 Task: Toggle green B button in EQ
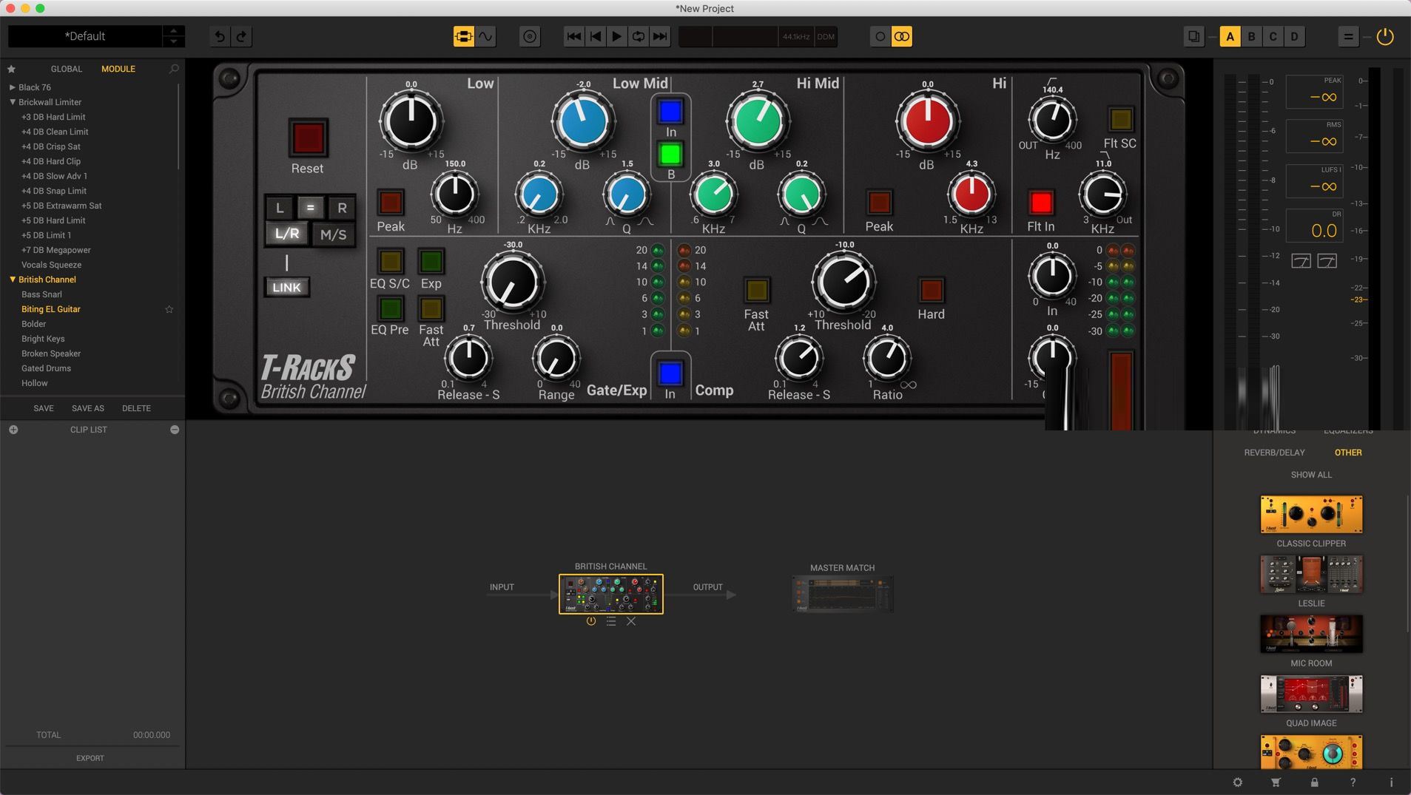click(x=670, y=154)
